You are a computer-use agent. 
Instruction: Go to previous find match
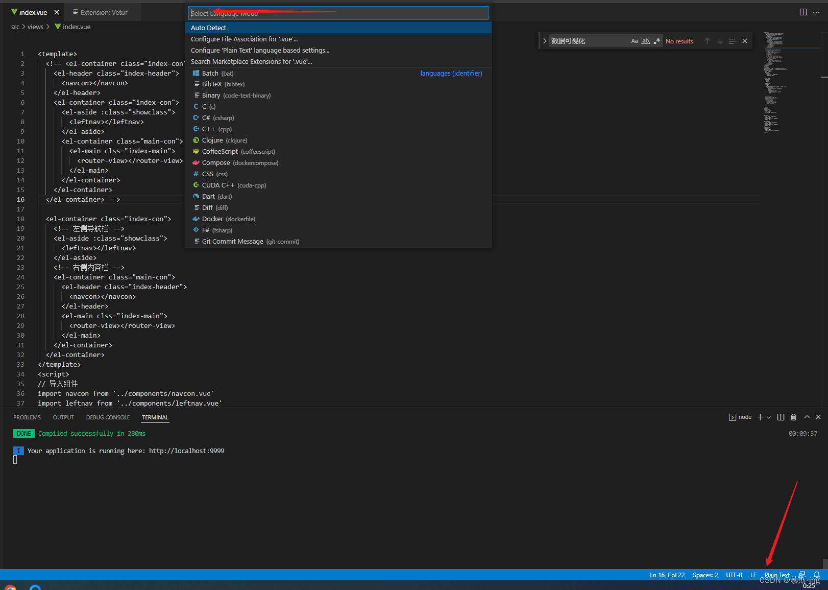707,41
